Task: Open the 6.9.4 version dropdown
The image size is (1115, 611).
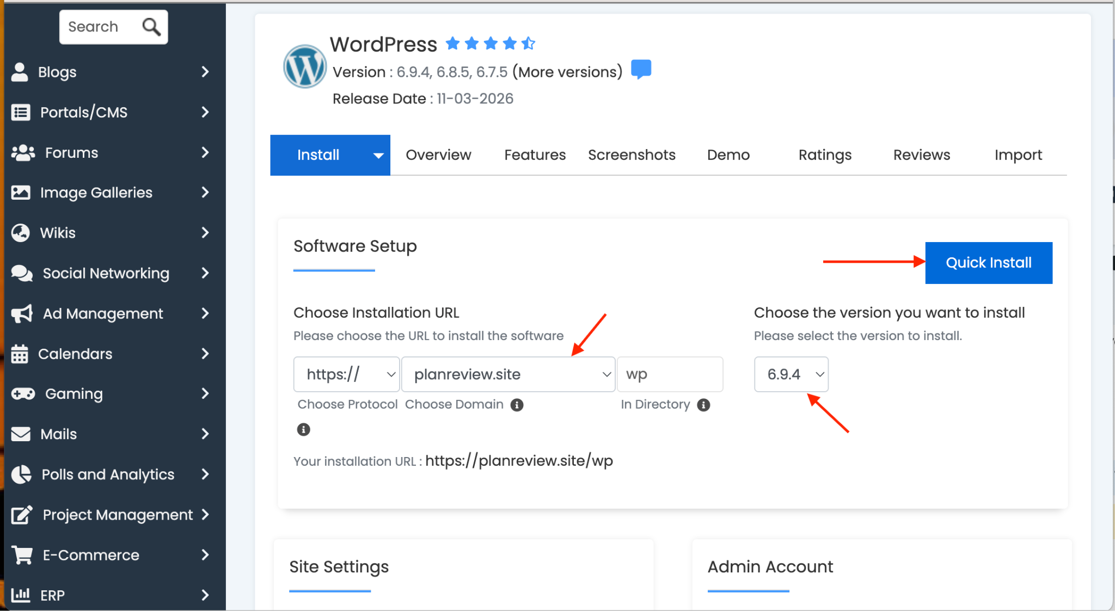Action: (791, 374)
